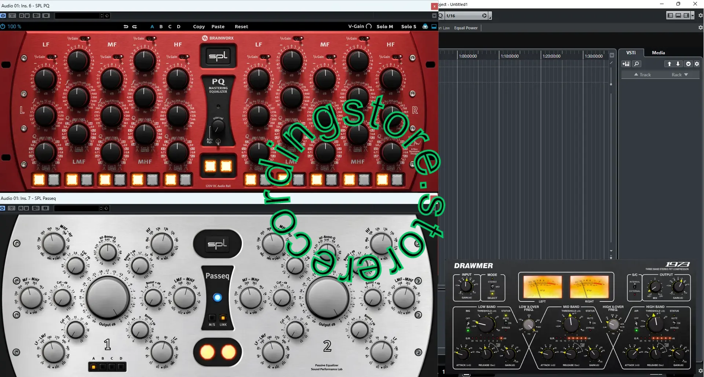Click the undo arrow in the SPL PQ toolbar

126,26
